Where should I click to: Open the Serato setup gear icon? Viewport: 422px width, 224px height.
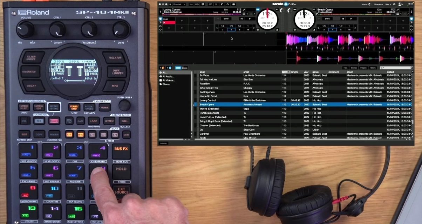tap(394, 4)
